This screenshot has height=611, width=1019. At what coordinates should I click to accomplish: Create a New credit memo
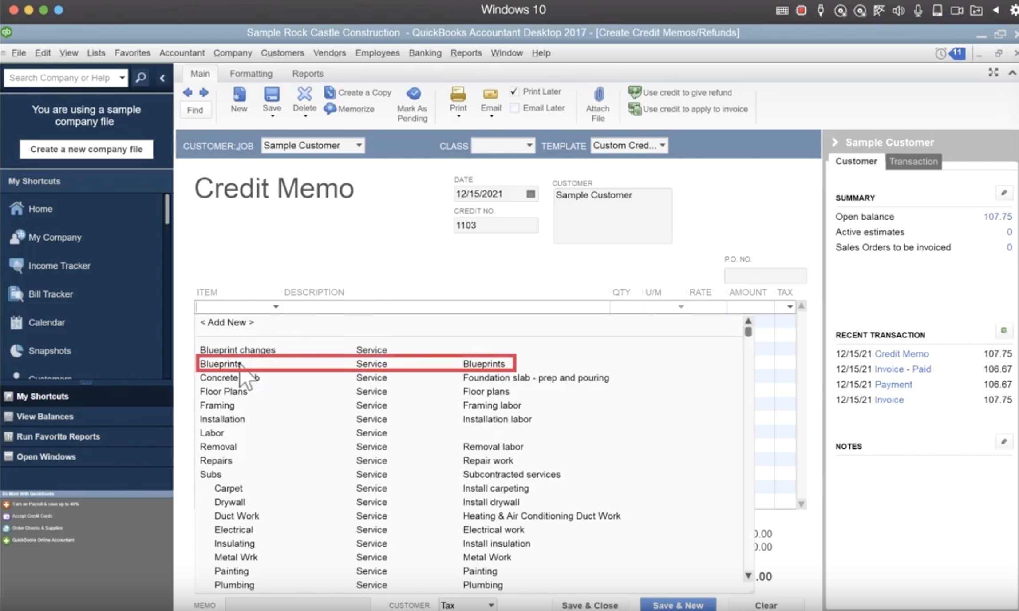(239, 100)
